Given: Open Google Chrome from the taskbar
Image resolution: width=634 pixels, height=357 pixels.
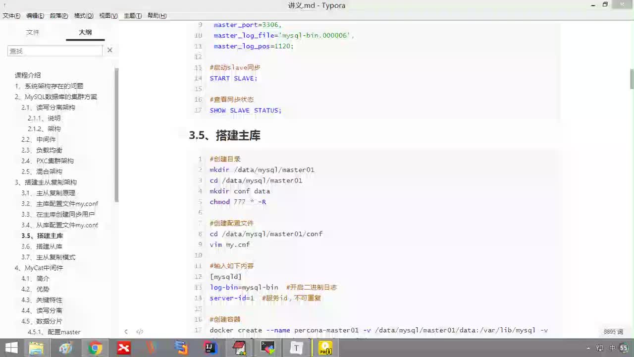Looking at the screenshot, I should [x=95, y=348].
